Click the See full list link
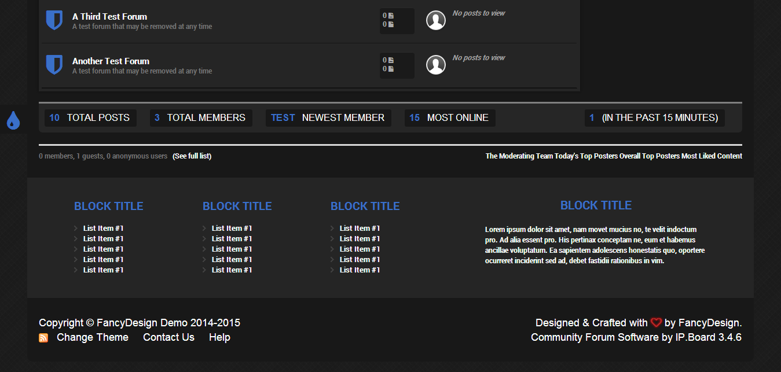This screenshot has height=372, width=781. click(x=192, y=156)
